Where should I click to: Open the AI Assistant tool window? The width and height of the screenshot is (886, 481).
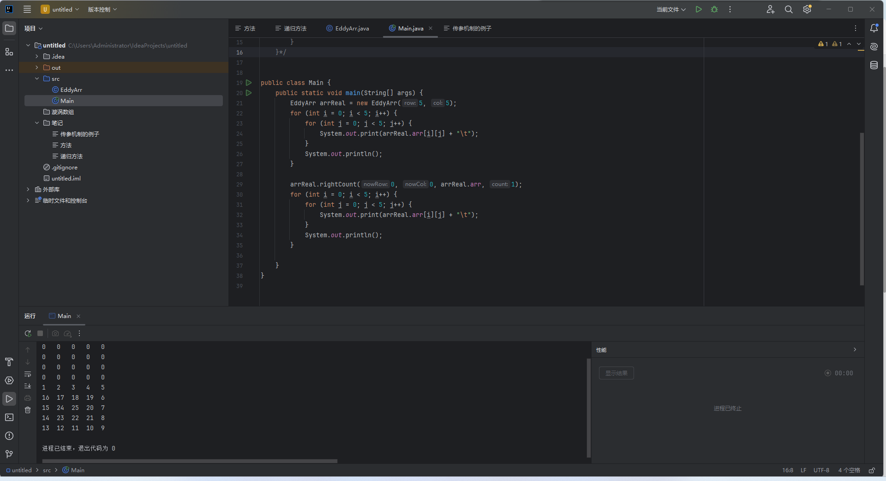pos(874,47)
